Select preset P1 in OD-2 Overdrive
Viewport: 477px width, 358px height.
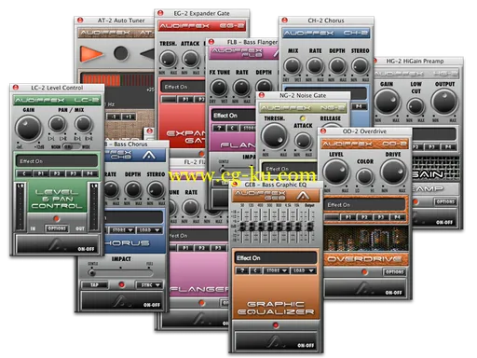pyautogui.click(x=348, y=217)
